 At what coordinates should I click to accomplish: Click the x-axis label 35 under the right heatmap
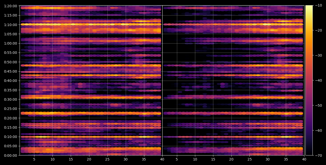[286, 159]
